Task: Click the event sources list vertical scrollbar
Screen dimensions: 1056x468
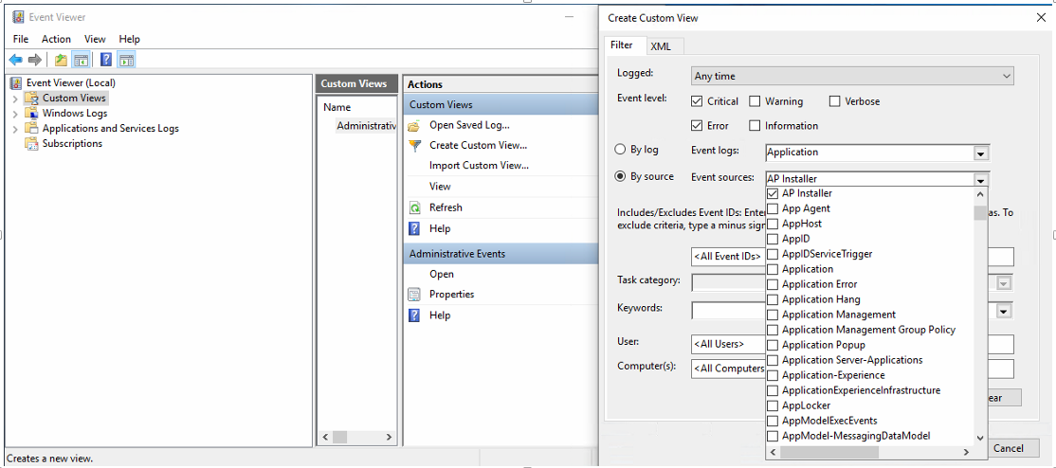Action: click(x=981, y=313)
